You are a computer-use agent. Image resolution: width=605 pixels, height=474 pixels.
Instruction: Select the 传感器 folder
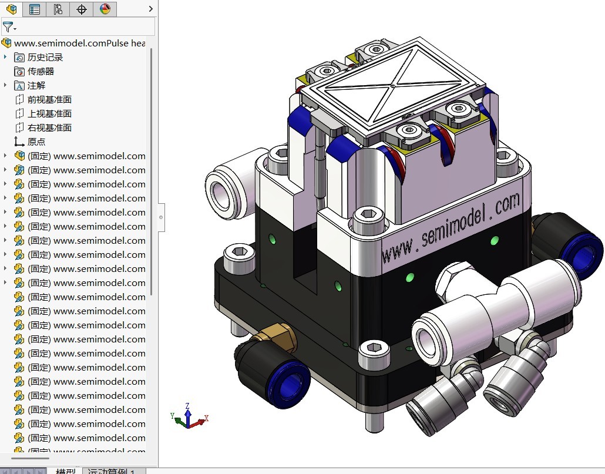point(34,71)
